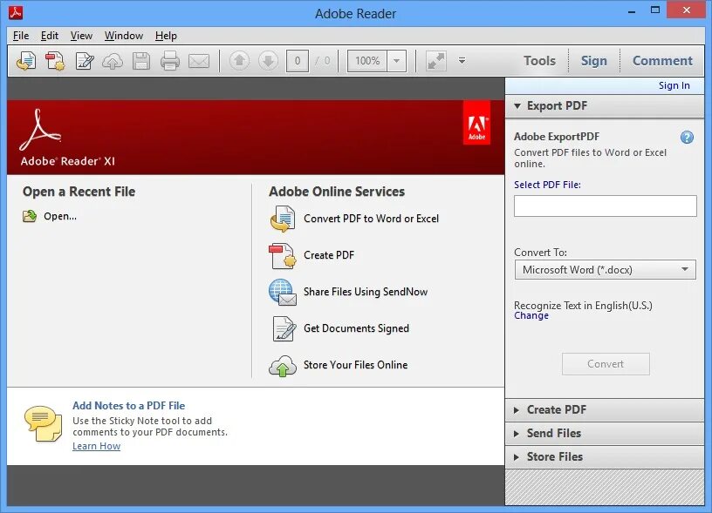
Task: Click Store Your Files Online text
Action: click(355, 365)
